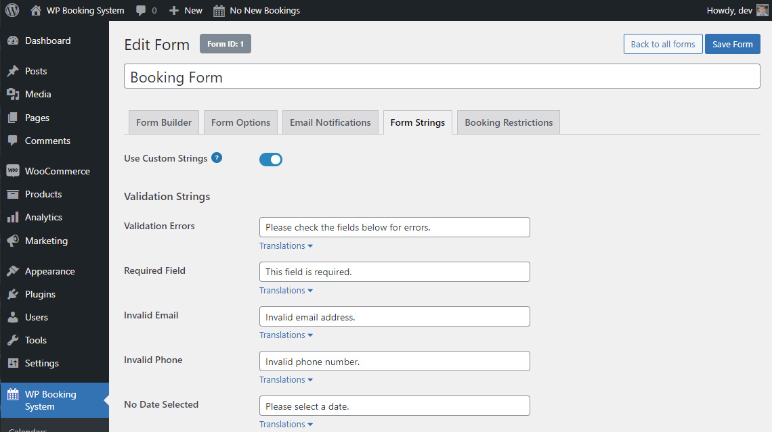Click the plus New icon

pos(174,10)
